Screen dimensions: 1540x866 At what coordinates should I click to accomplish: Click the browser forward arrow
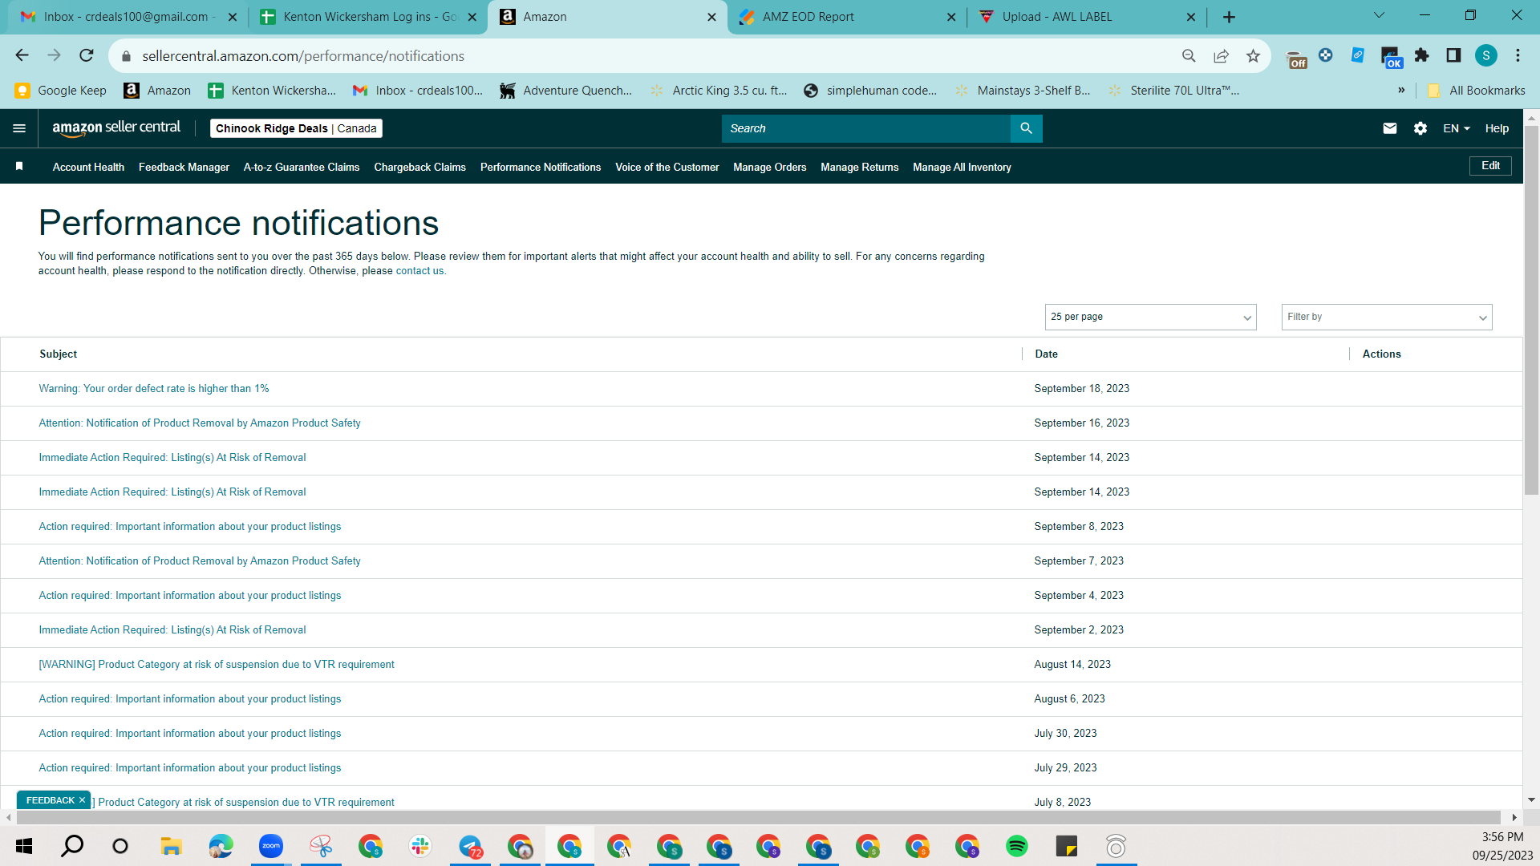click(54, 55)
